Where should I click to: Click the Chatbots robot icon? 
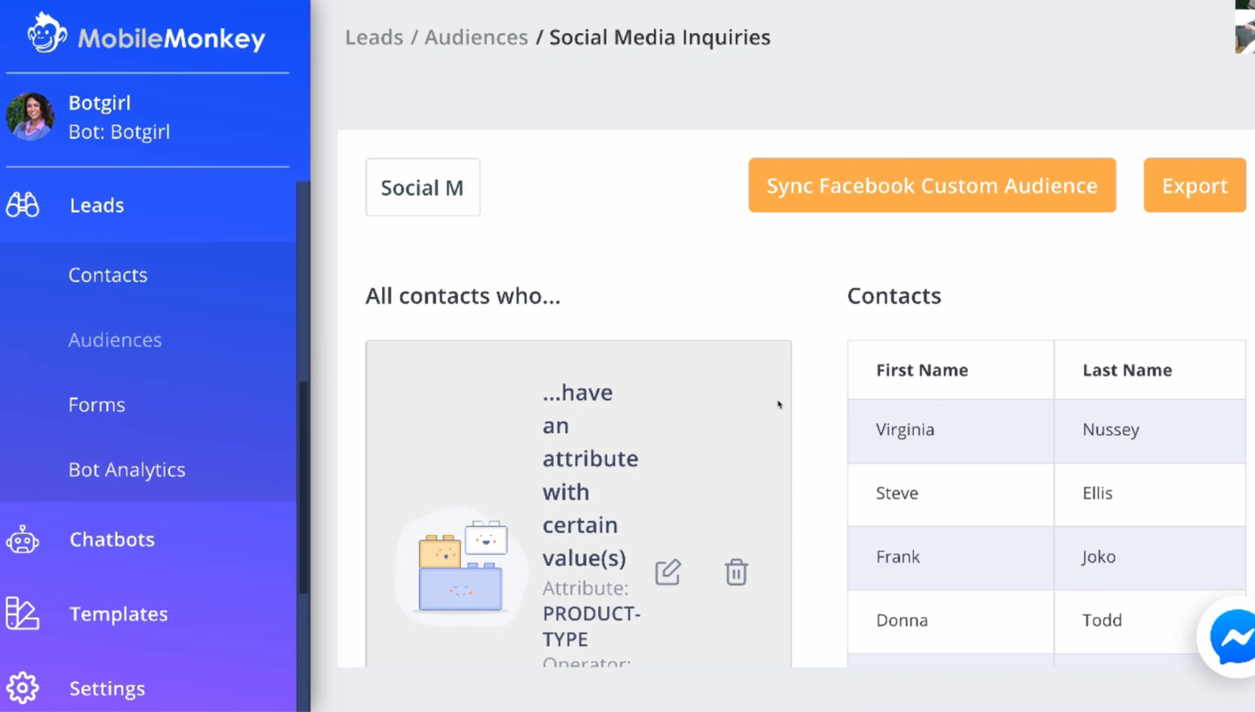[22, 539]
